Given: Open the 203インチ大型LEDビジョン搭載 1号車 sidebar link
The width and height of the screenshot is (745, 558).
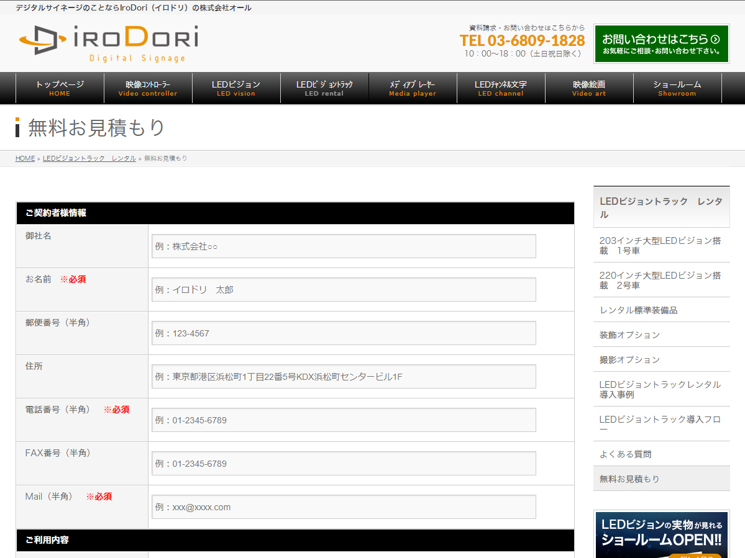Looking at the screenshot, I should 660,245.
